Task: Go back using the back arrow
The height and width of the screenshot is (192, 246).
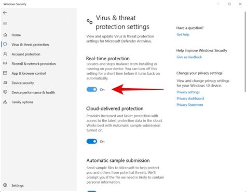Action: (x=5, y=13)
